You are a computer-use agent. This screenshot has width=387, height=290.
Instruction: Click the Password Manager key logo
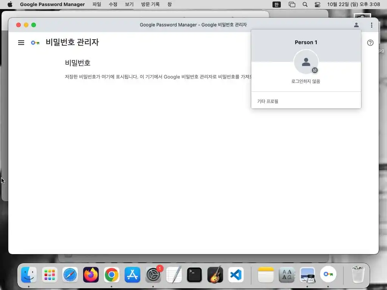click(35, 43)
